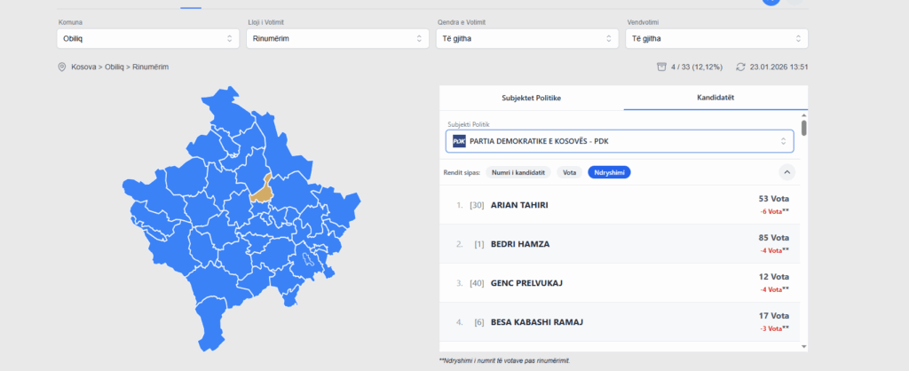Click the blue circular button at top right
Viewport: 909px width, 371px height.
pyautogui.click(x=771, y=3)
